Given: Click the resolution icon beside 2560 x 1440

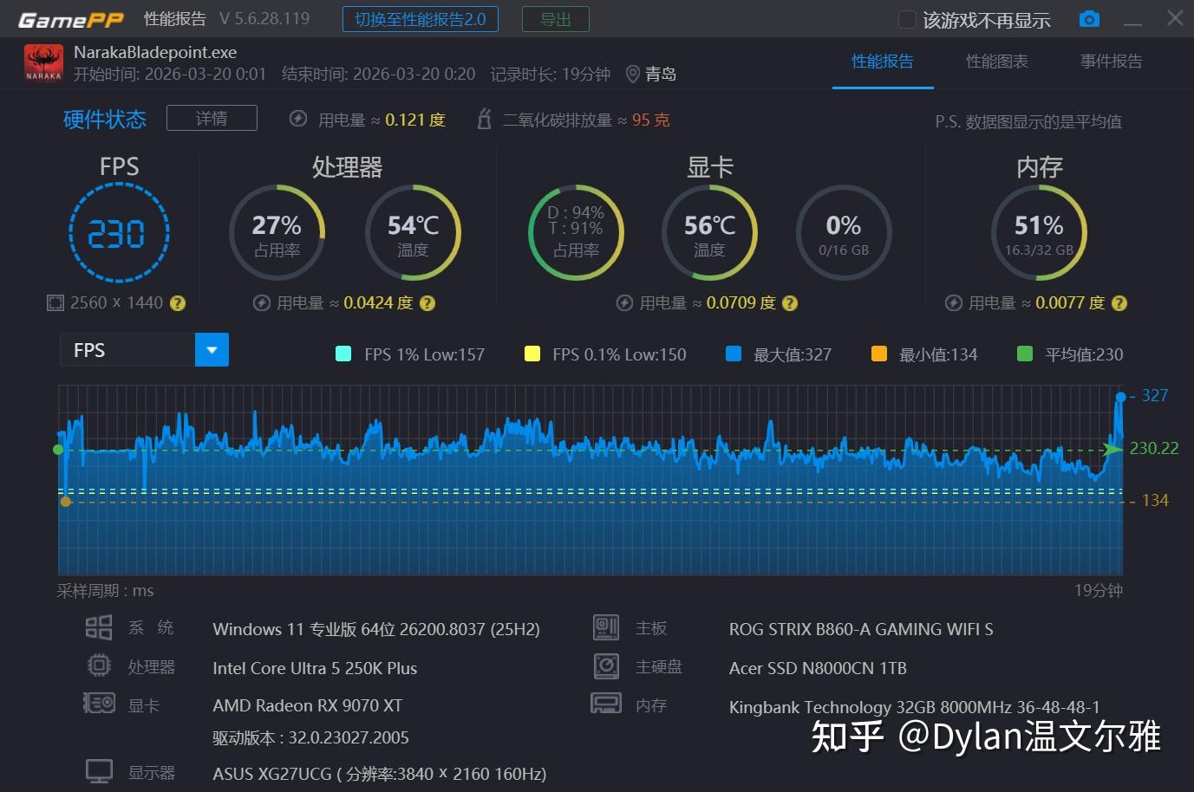Looking at the screenshot, I should [x=55, y=302].
